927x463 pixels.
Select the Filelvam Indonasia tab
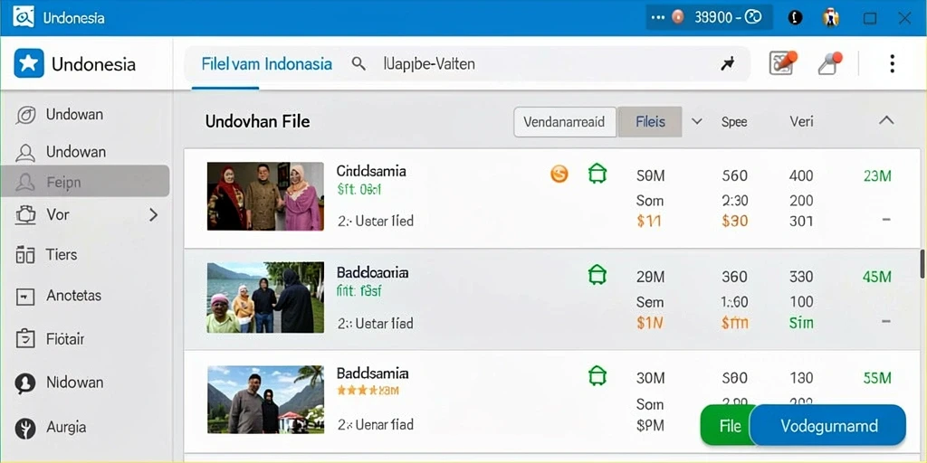click(x=267, y=64)
